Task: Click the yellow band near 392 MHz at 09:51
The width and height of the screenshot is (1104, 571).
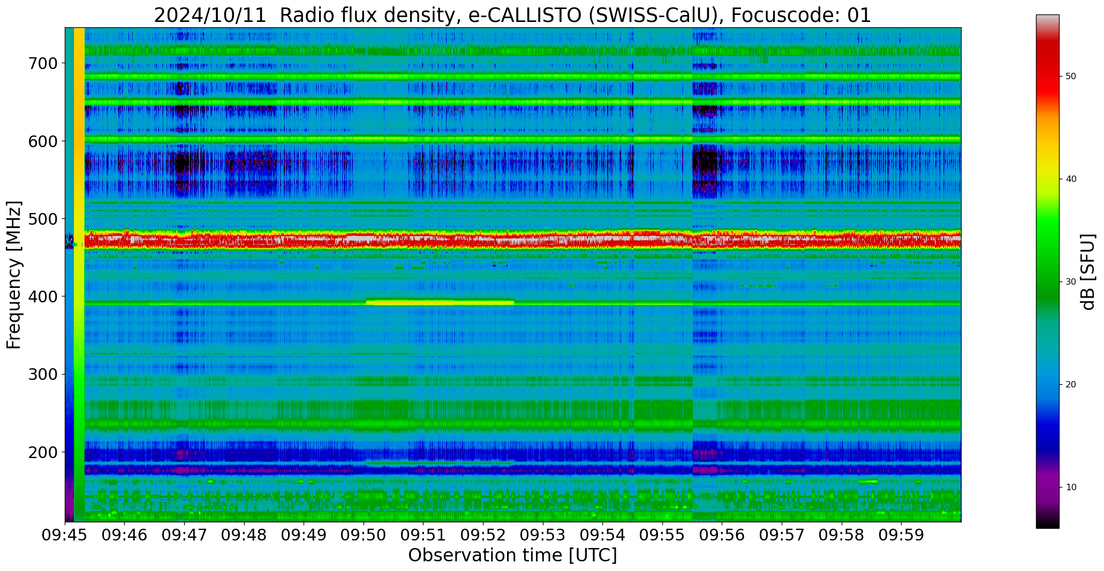Action: [440, 302]
